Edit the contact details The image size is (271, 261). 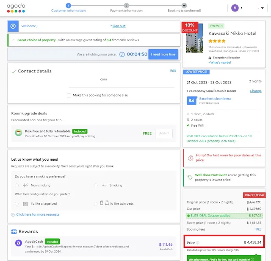click(x=173, y=71)
